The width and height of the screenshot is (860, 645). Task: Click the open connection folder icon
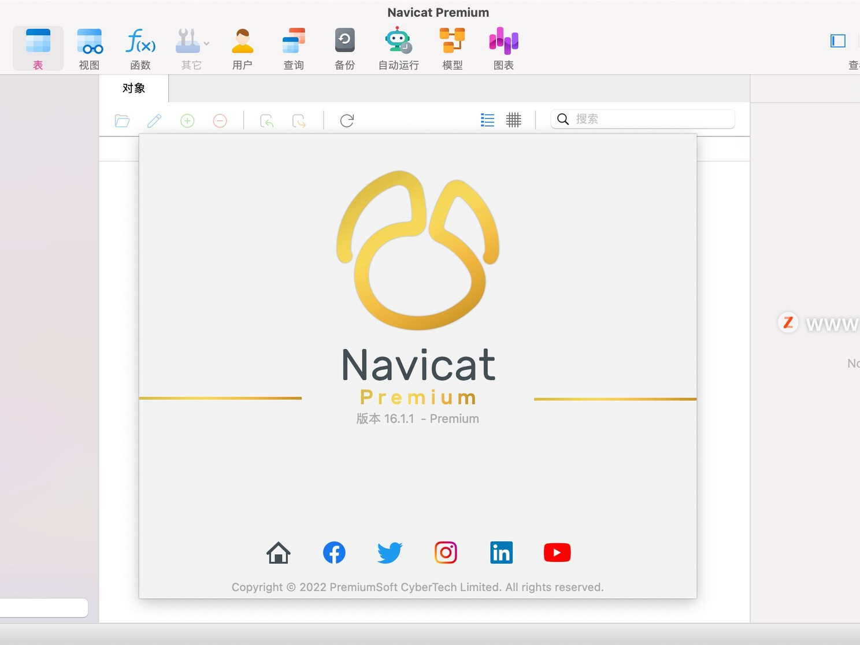point(122,120)
